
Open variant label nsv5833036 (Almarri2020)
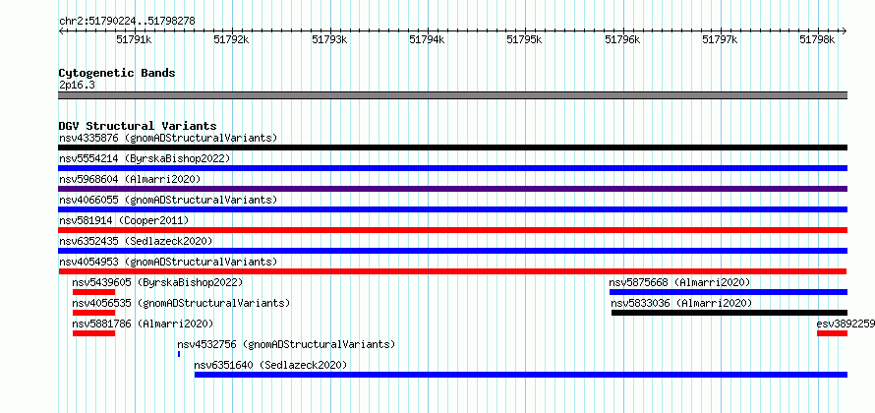coord(682,303)
